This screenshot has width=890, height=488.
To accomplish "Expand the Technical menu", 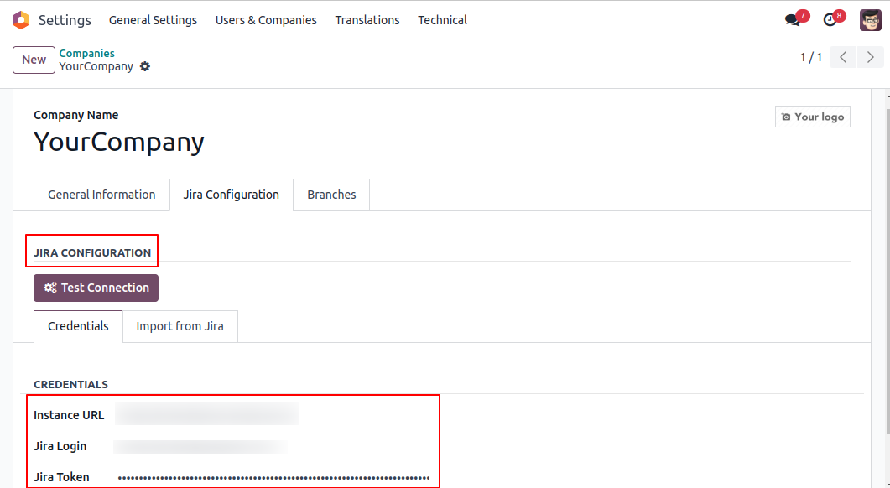I will (x=442, y=20).
